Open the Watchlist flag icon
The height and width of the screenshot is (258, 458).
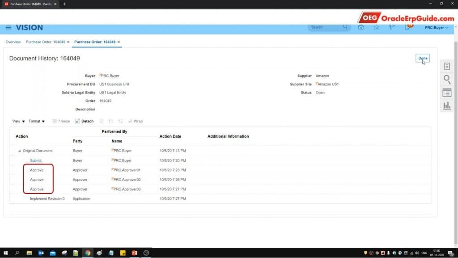tap(391, 27)
